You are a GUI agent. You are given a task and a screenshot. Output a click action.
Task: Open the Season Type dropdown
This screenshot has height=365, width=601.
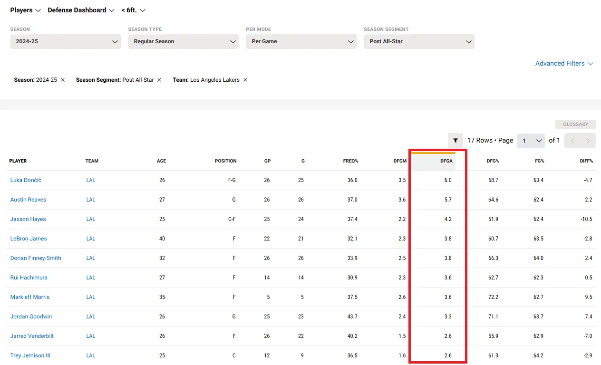pos(184,41)
